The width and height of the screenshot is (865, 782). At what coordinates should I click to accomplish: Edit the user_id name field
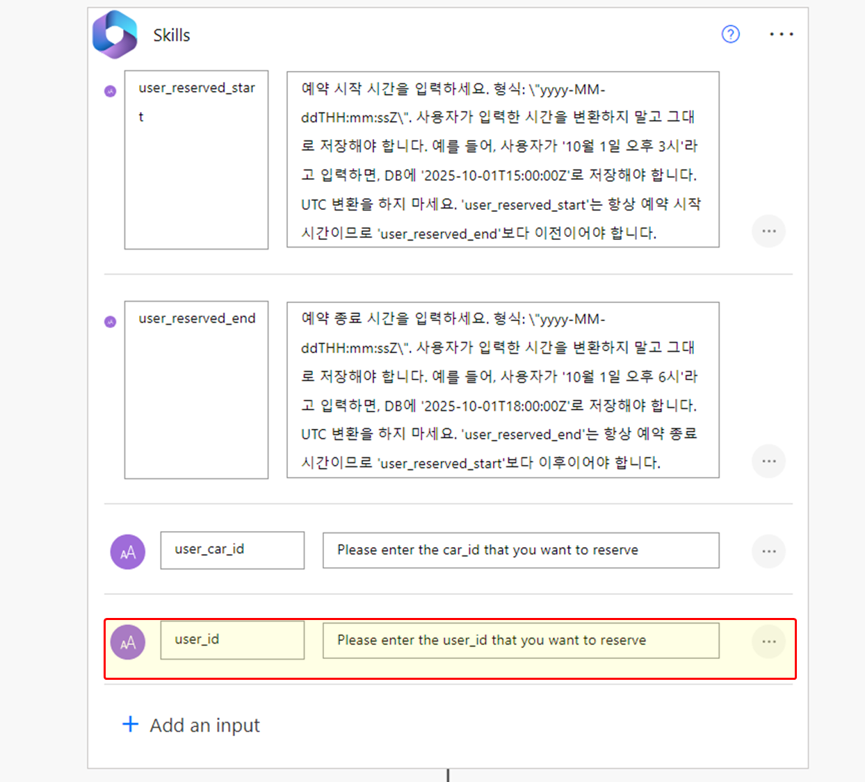pyautogui.click(x=232, y=640)
